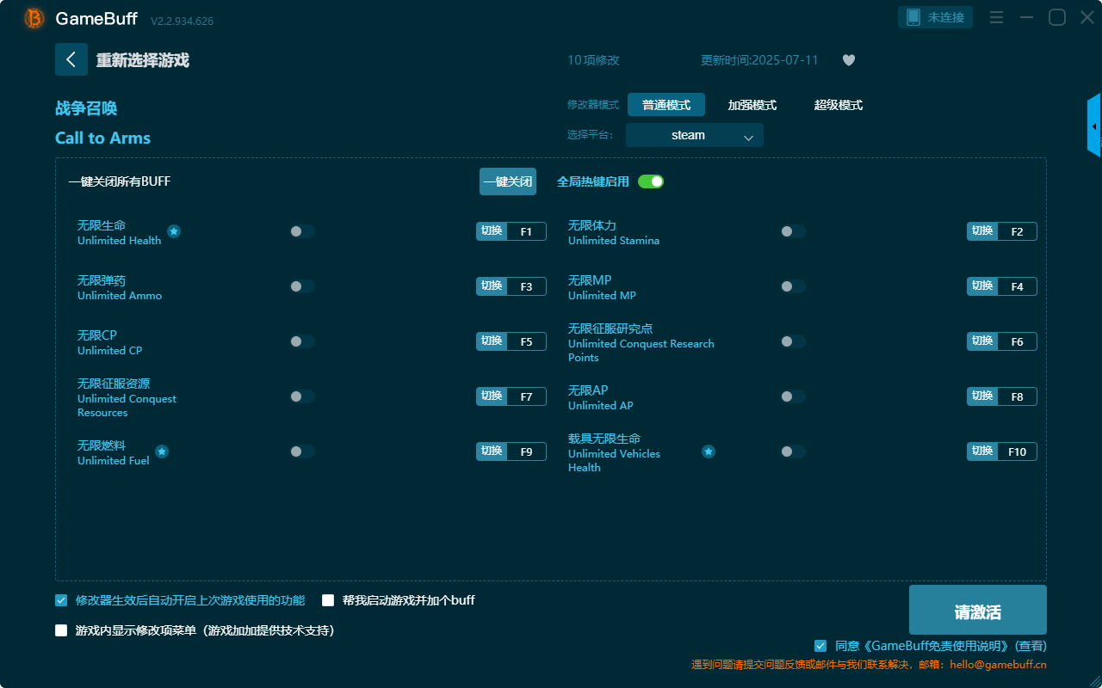Open the steam platform dropdown
This screenshot has width=1102, height=688.
pyautogui.click(x=694, y=135)
